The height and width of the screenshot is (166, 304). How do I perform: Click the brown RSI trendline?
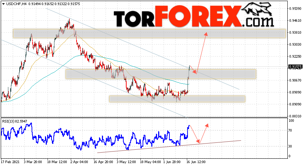[x=169, y=147]
